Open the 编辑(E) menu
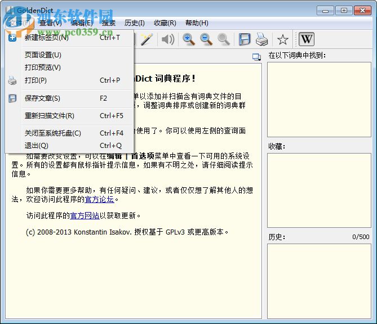Screen dimensions: 377x324 [82, 23]
